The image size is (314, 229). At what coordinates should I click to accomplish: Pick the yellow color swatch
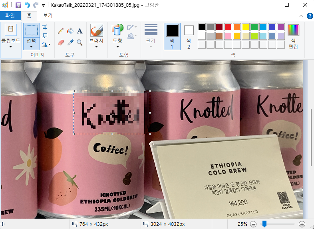coord(246,27)
